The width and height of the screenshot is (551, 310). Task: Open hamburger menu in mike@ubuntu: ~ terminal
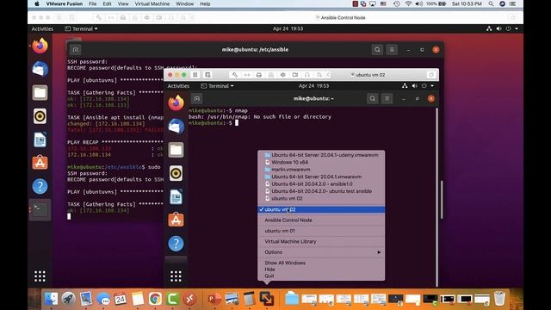click(387, 98)
